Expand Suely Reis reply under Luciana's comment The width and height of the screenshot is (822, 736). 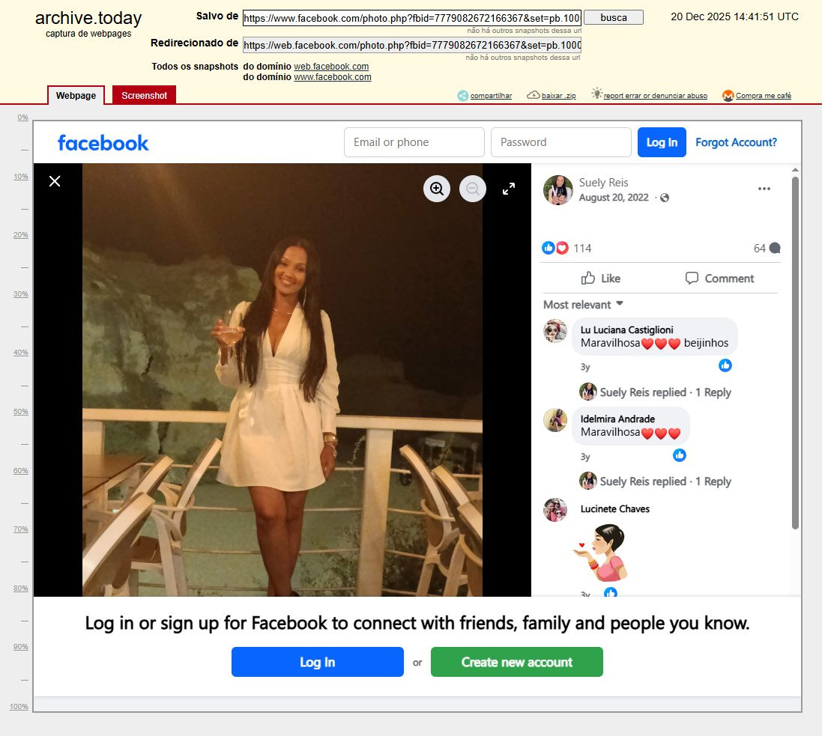coord(665,392)
